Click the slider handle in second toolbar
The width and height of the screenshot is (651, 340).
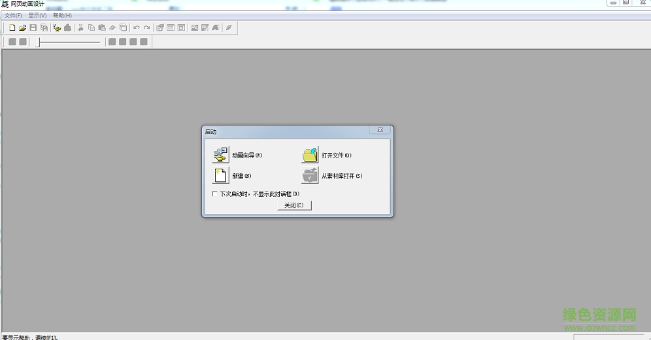pyautogui.click(x=39, y=42)
